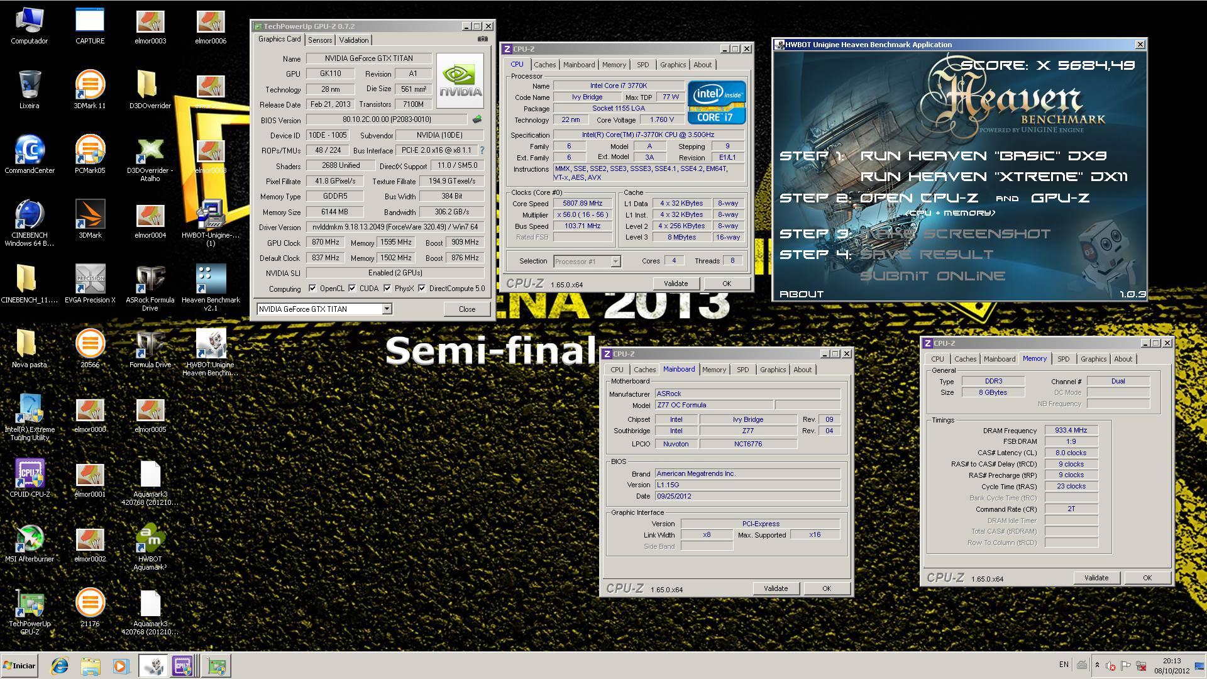Launch PCMark05 desktop shortcut

point(90,155)
